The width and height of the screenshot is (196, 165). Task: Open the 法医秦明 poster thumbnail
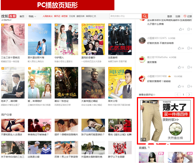coord(120,39)
